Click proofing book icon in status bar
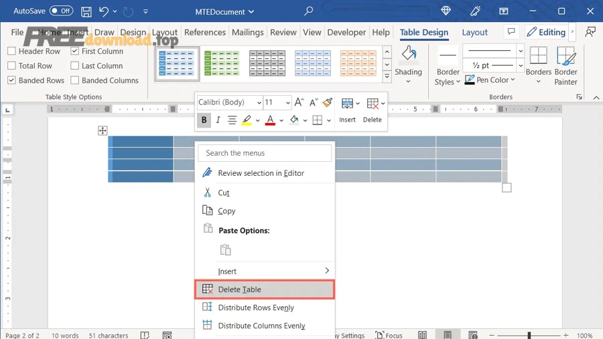 [145, 335]
